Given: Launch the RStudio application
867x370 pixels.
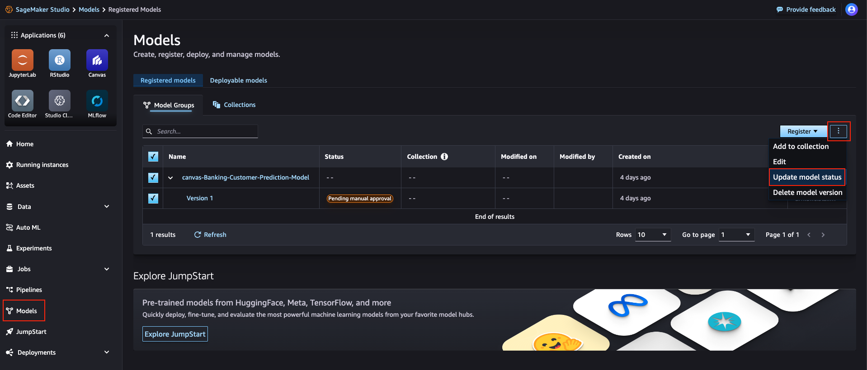Looking at the screenshot, I should tap(60, 60).
